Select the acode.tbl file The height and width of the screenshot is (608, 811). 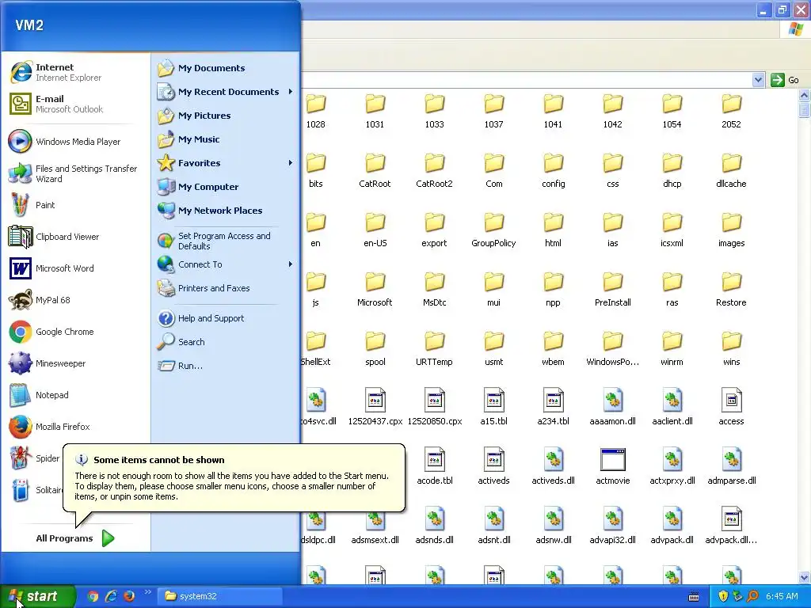(x=434, y=467)
